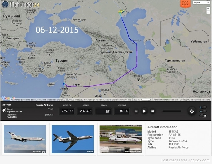Open the Ricardo de Vries aircraft photo

(x=121, y=139)
